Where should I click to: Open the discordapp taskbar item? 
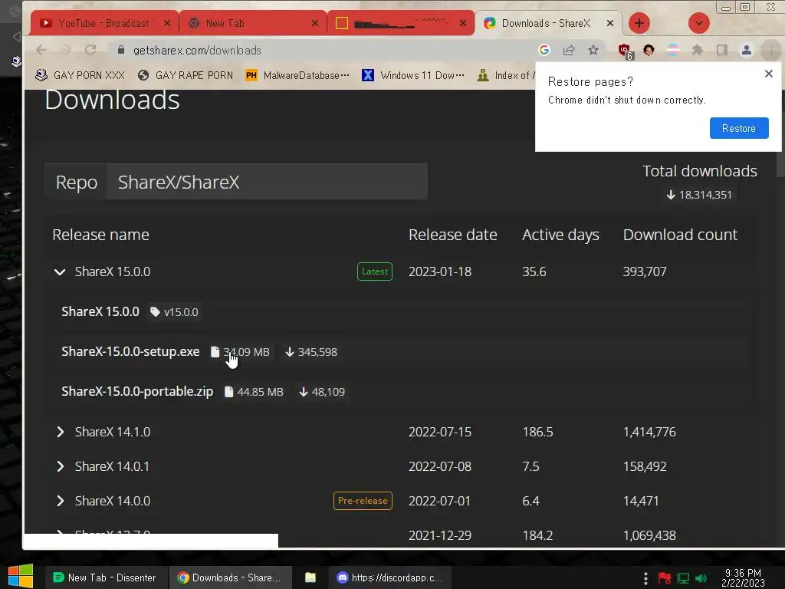[390, 577]
